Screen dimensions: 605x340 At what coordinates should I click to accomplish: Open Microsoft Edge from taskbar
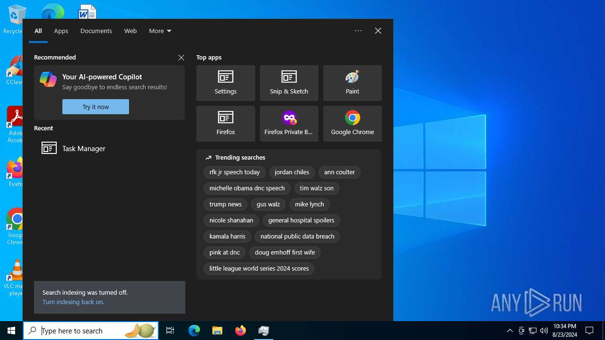tap(194, 331)
